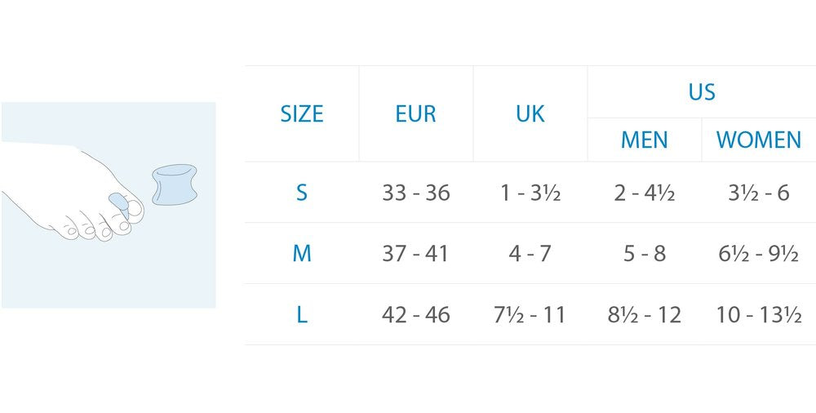Click UK size 7½ - 11 cell
The width and height of the screenshot is (816, 413).
pos(530,314)
